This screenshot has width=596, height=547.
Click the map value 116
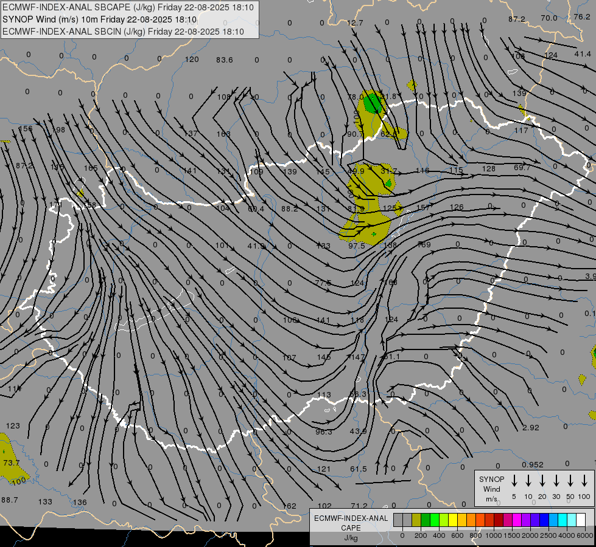tap(422, 170)
